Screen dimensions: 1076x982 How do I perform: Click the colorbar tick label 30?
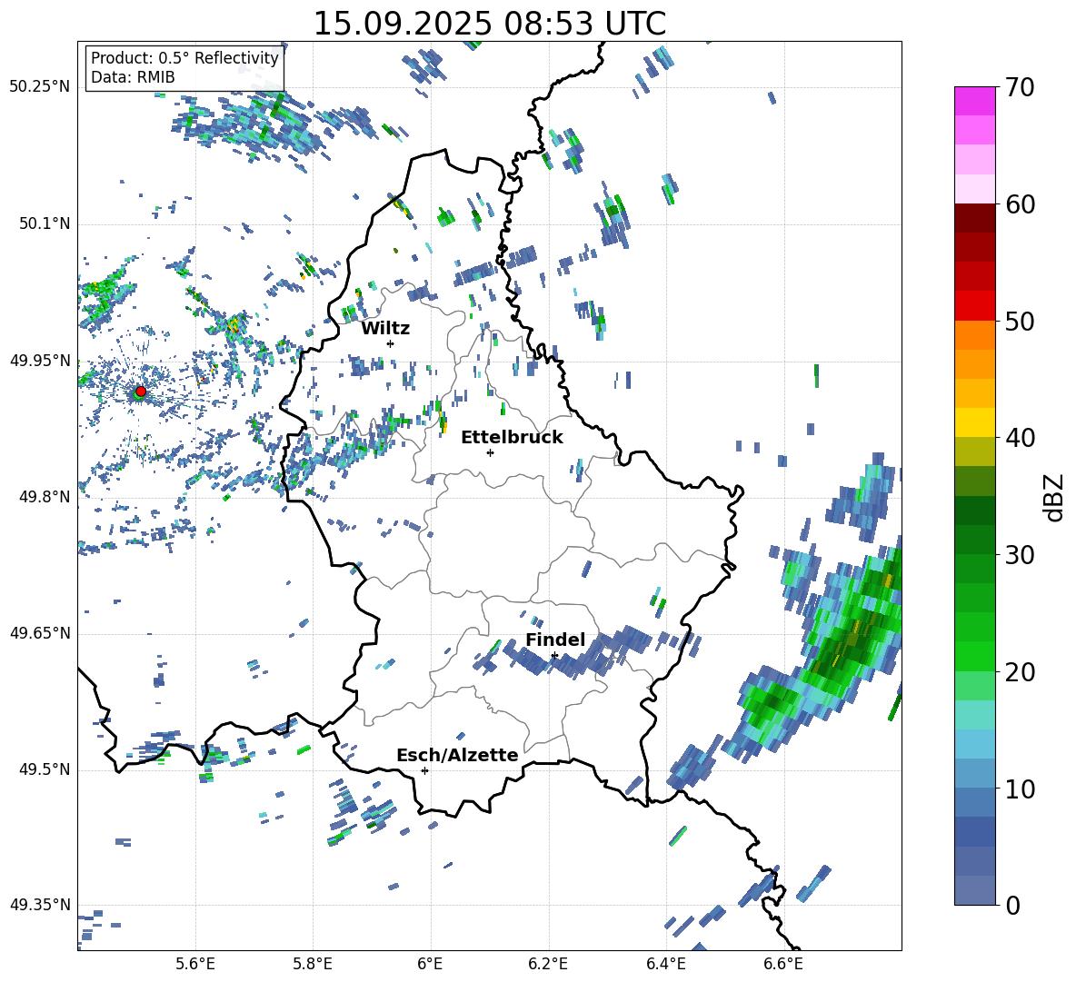coord(1020,555)
